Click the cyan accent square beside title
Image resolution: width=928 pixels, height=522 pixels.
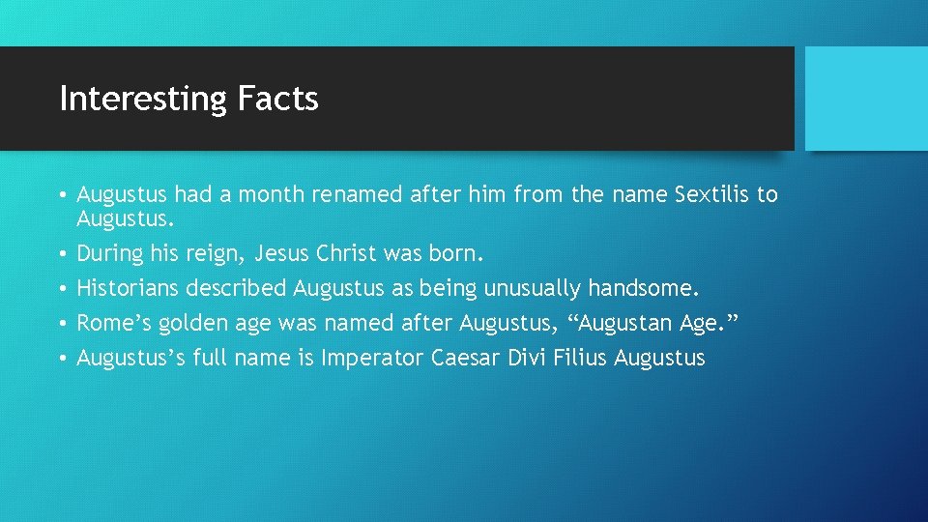click(866, 99)
